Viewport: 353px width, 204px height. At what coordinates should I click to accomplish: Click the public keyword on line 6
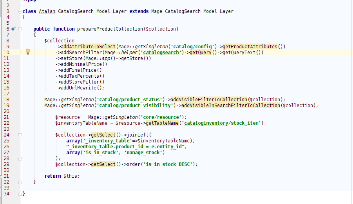42,29
